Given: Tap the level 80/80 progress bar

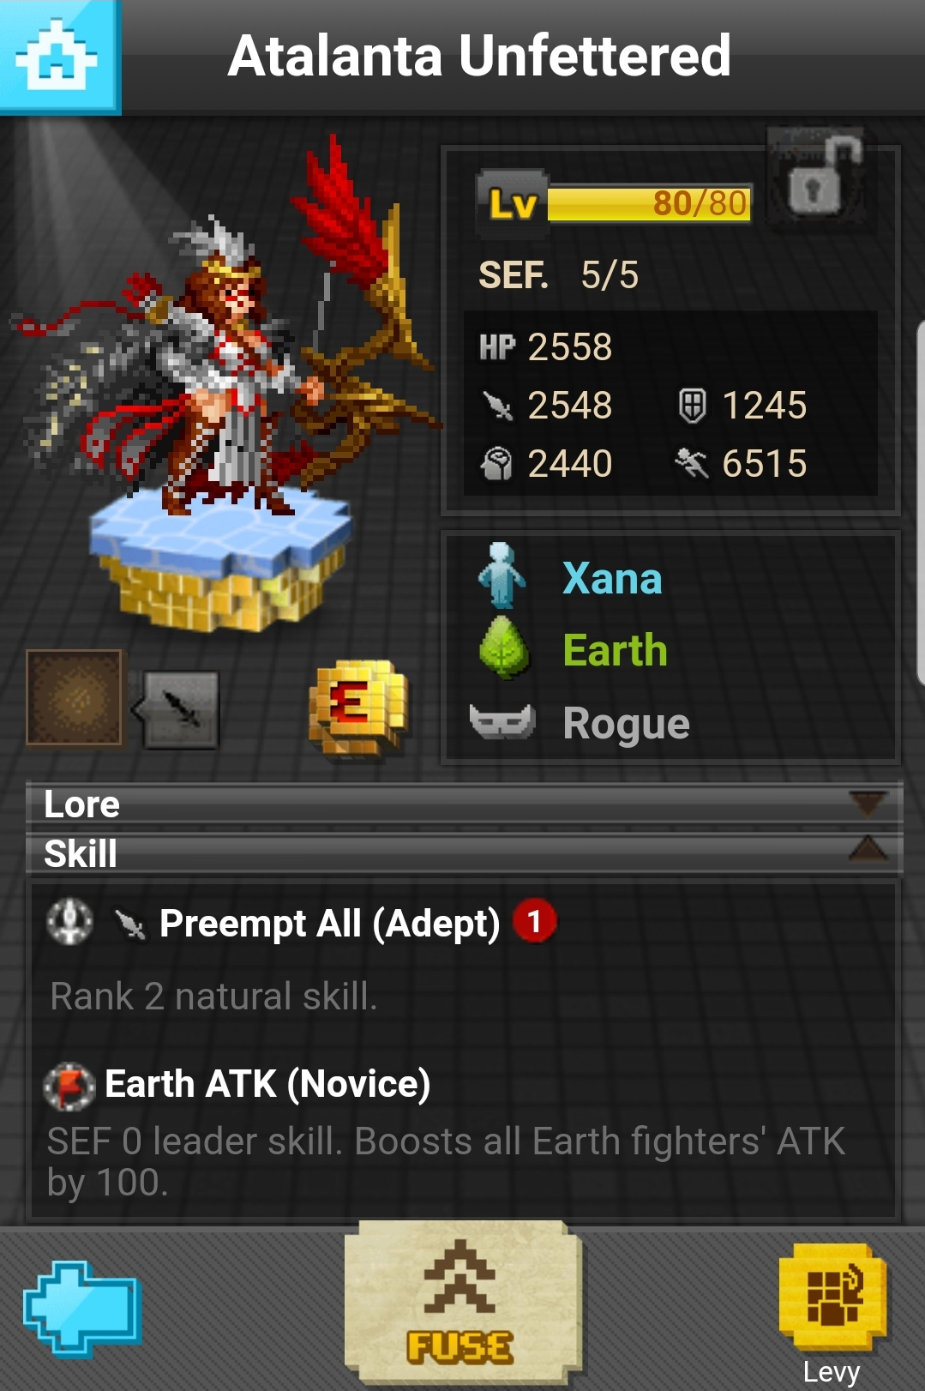Looking at the screenshot, I should [x=649, y=204].
